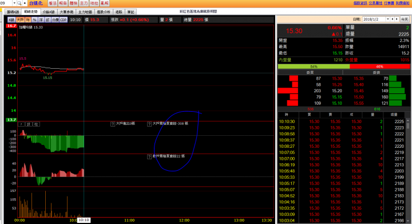Switch to the 大單券商 tab

click(x=66, y=12)
